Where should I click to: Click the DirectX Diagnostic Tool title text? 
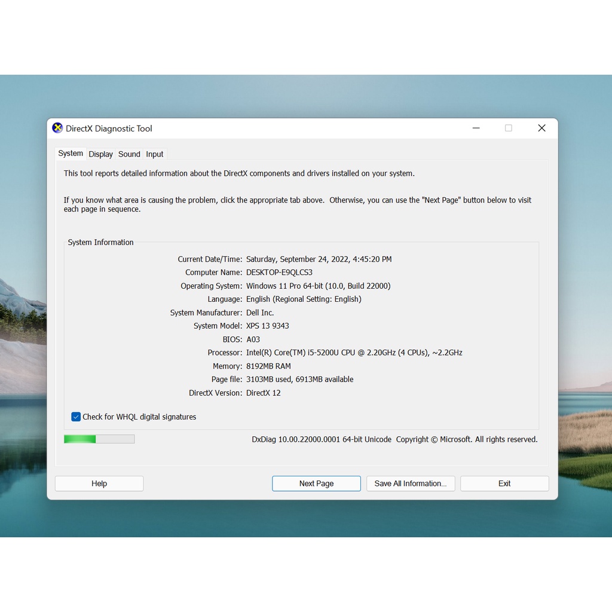pos(109,128)
